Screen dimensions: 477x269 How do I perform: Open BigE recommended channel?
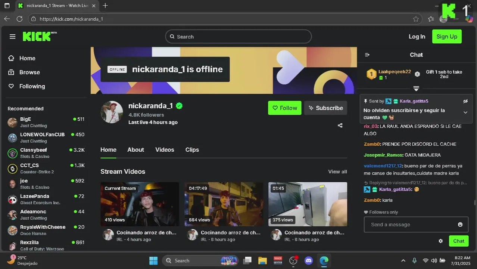(x=46, y=122)
